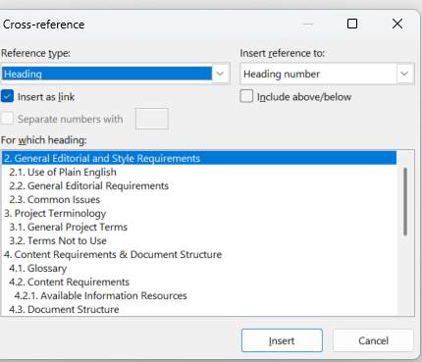This screenshot has width=422, height=362.
Task: Close the Cross-reference dialog
Action: click(397, 24)
